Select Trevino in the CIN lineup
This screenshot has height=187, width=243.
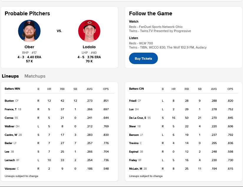(134, 143)
